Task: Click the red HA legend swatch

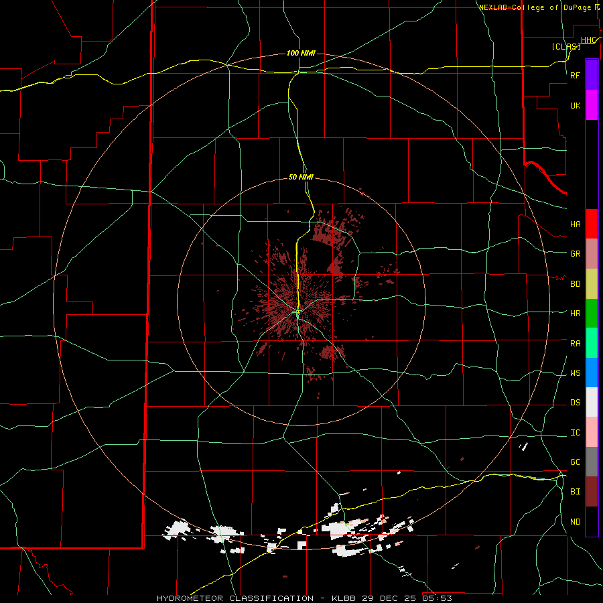Action: 592,224
